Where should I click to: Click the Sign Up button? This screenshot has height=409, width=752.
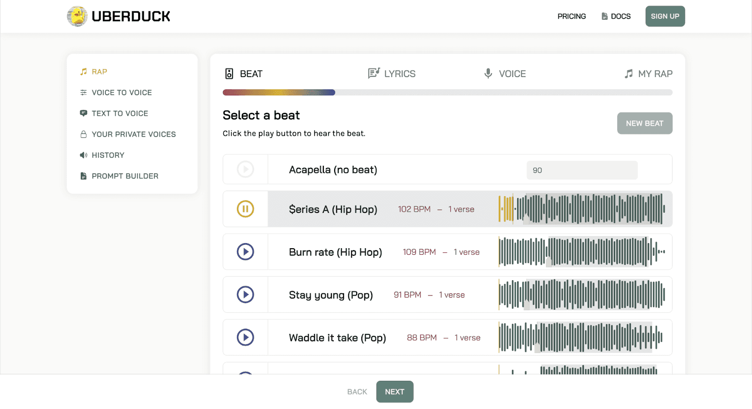point(665,16)
